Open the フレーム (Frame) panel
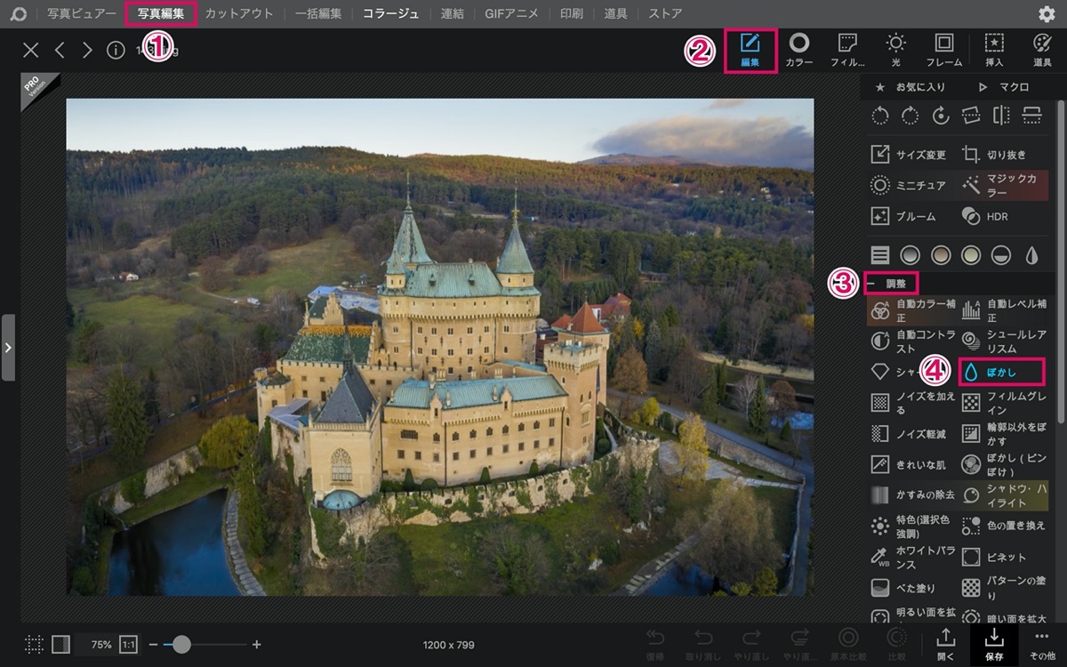Image resolution: width=1067 pixels, height=667 pixels. pos(944,50)
